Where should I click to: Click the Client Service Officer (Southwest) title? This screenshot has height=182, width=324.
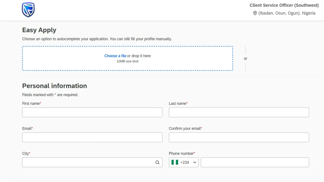284,5
